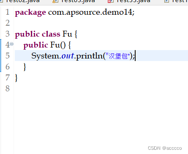Click the 'System' identifier on line 5
The height and width of the screenshot is (154, 188).
click(45, 56)
